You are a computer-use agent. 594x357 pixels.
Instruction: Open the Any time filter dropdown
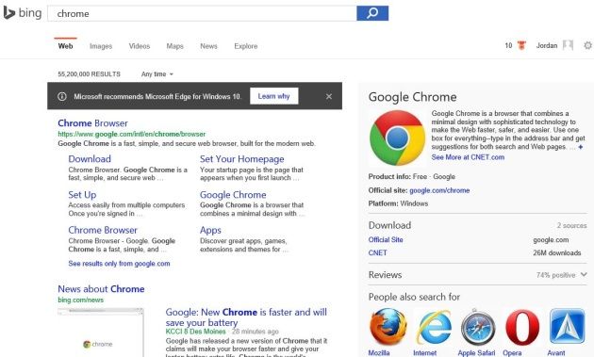pos(157,74)
